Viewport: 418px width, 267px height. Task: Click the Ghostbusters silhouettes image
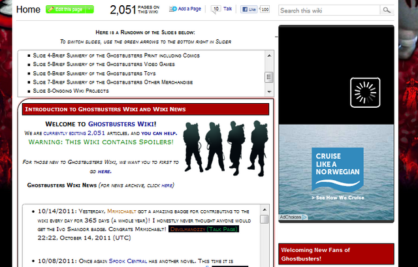pos(225,148)
